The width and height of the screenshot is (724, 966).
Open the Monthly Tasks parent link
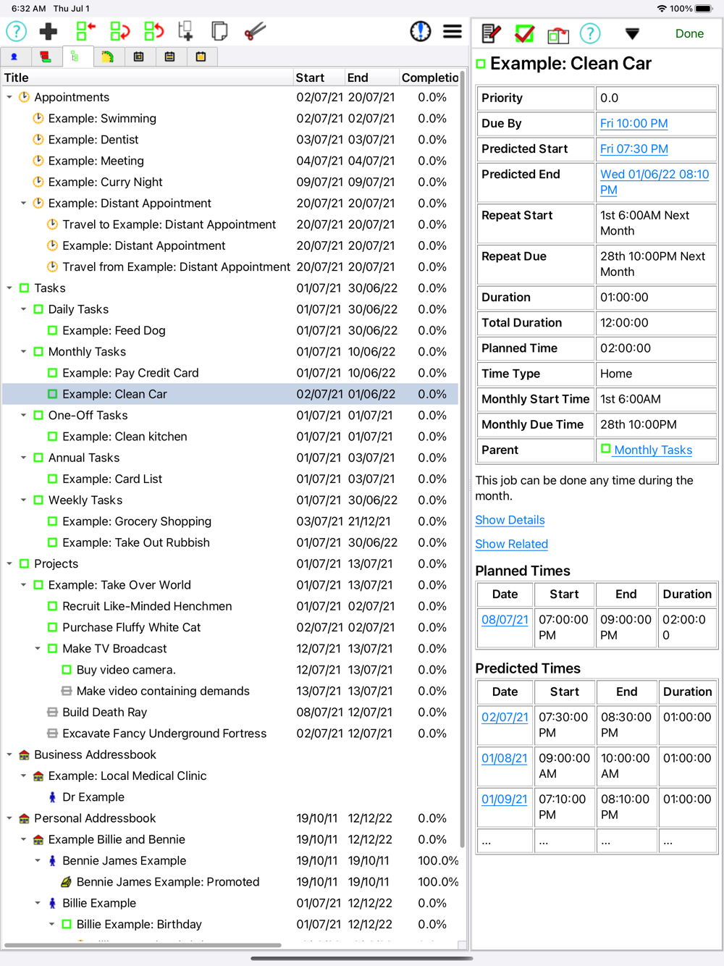(652, 450)
